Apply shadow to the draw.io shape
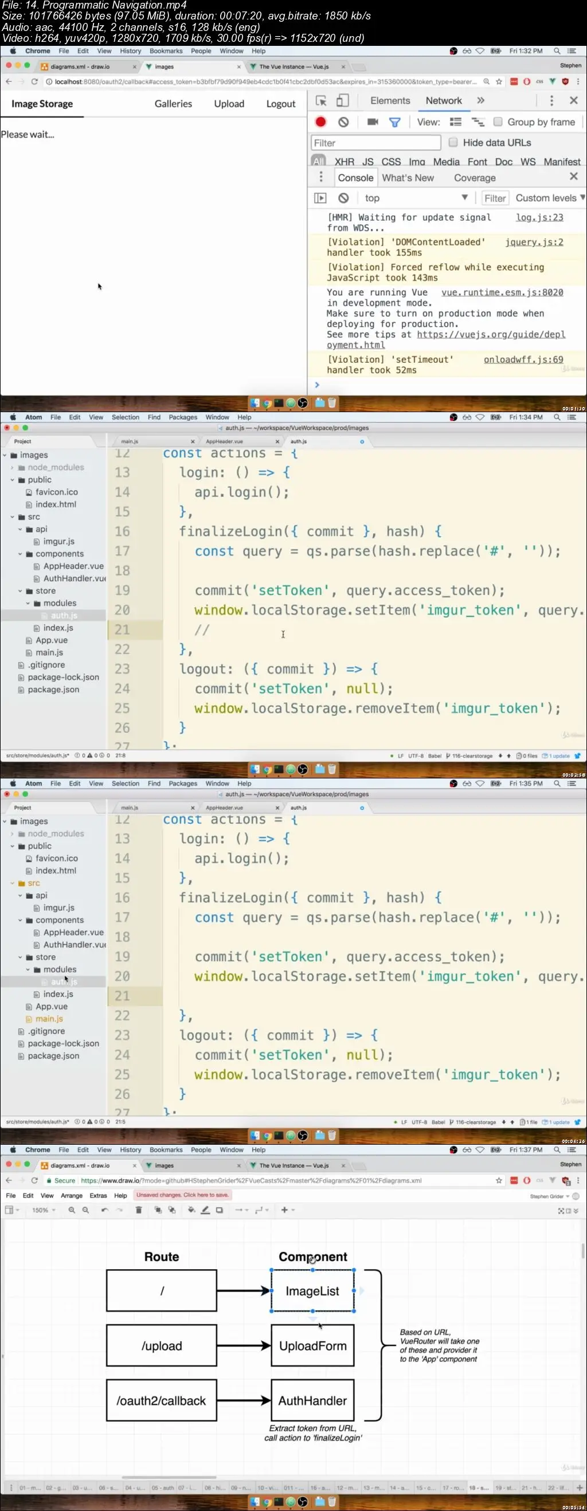This screenshot has width=587, height=1511. [x=220, y=1210]
